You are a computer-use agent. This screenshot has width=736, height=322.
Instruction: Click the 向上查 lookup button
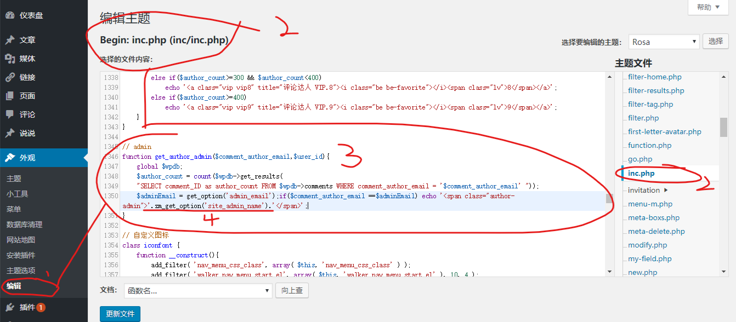292,291
